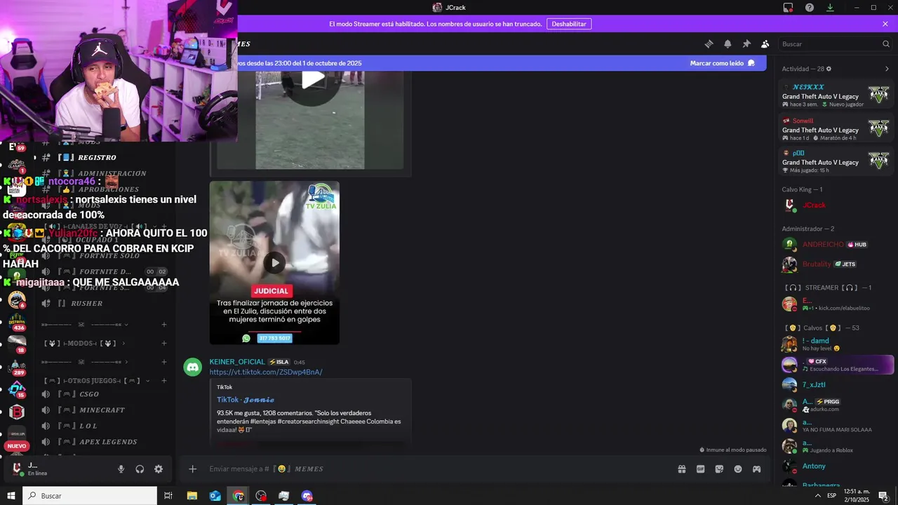Open the plus attachment button
Screen dimensions: 898x505
pyautogui.click(x=193, y=469)
